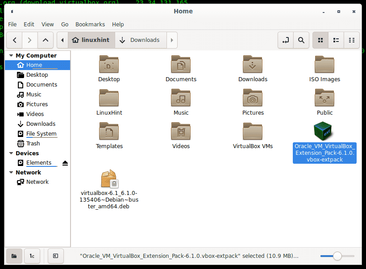Screen dimensions: 366x269
Task: Toggle location entry mode icon
Action: pos(286,40)
